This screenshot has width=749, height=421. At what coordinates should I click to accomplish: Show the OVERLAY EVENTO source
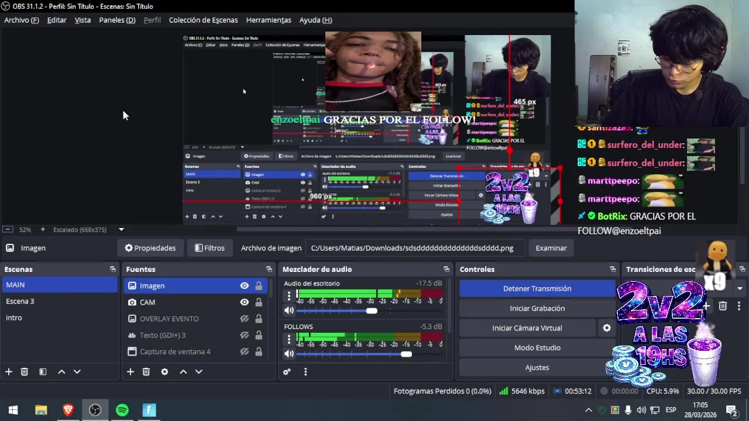[245, 319]
